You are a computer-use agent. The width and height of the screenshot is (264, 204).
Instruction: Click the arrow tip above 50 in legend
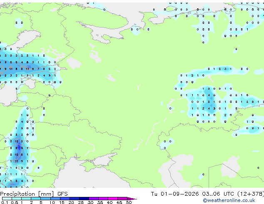click(x=132, y=199)
